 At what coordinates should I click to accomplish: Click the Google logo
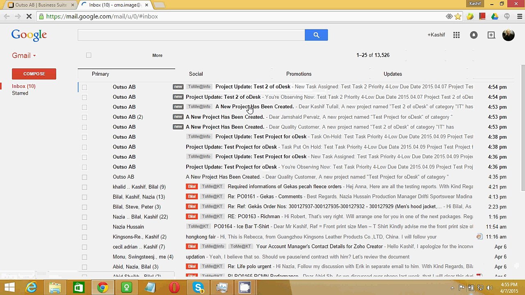coord(29,35)
